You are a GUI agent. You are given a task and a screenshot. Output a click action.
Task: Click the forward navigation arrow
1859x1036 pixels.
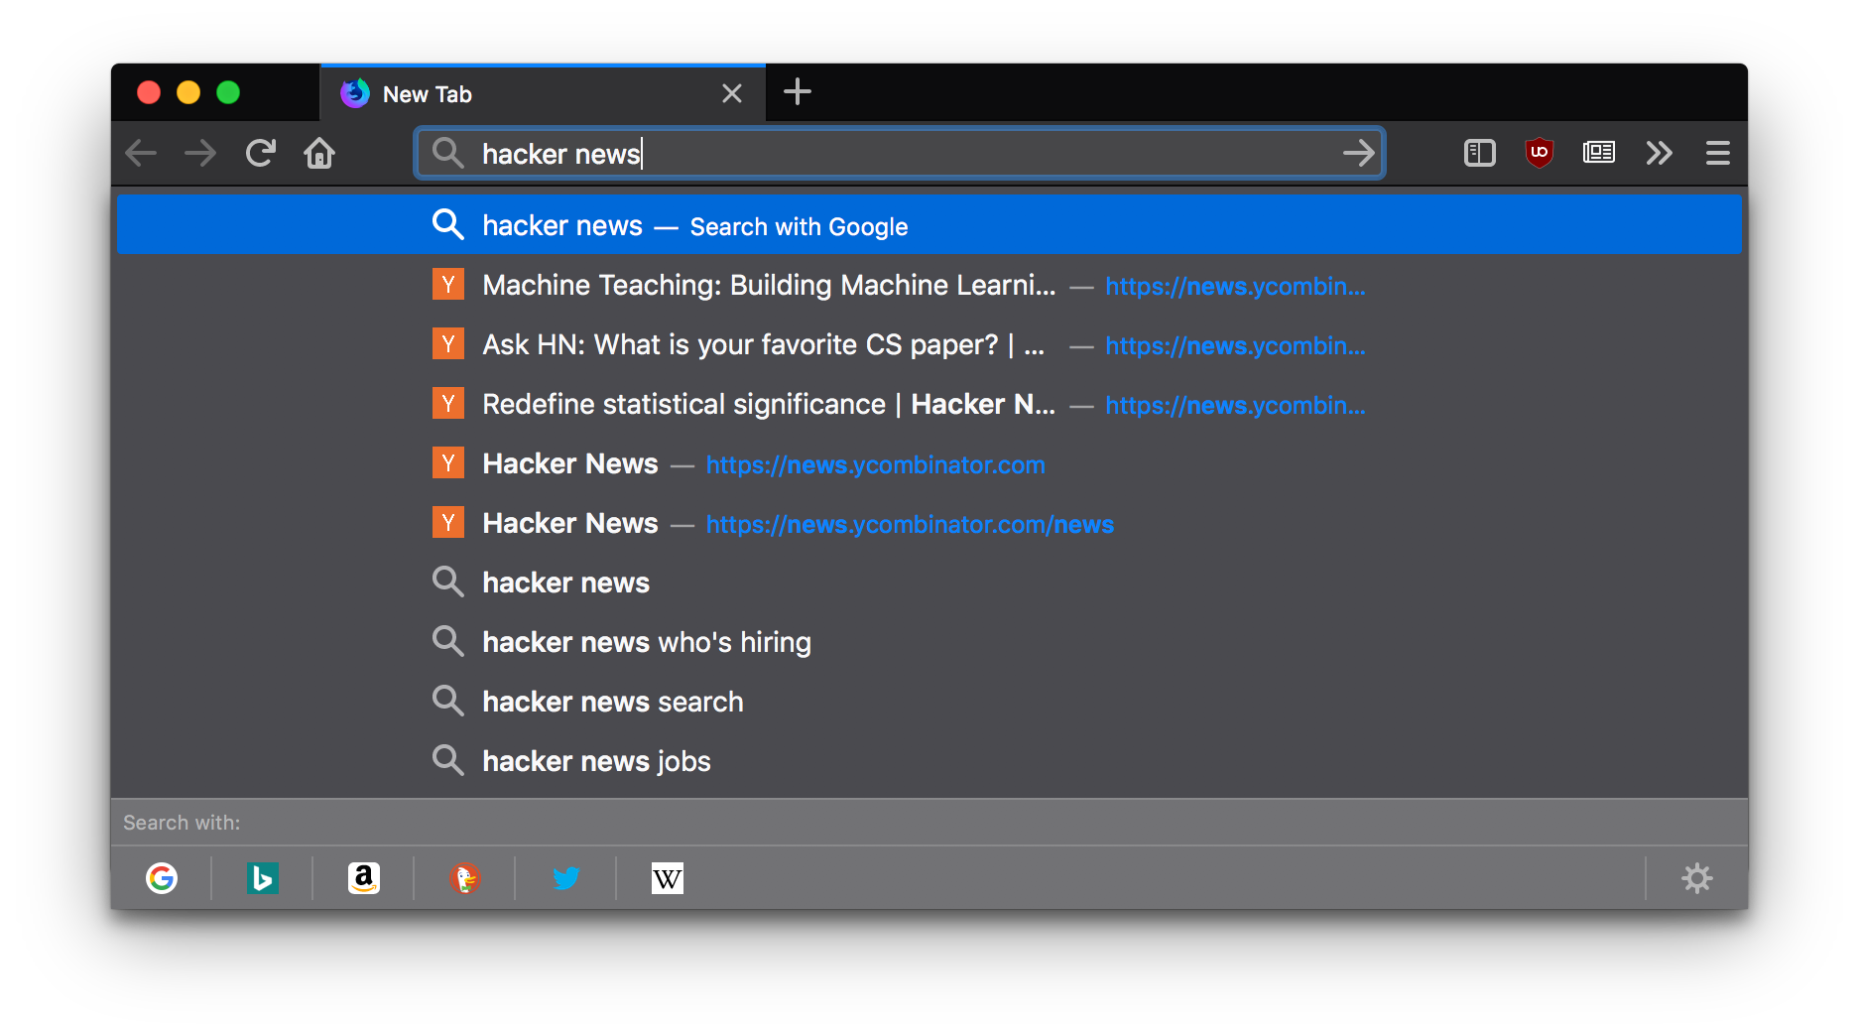coord(200,153)
